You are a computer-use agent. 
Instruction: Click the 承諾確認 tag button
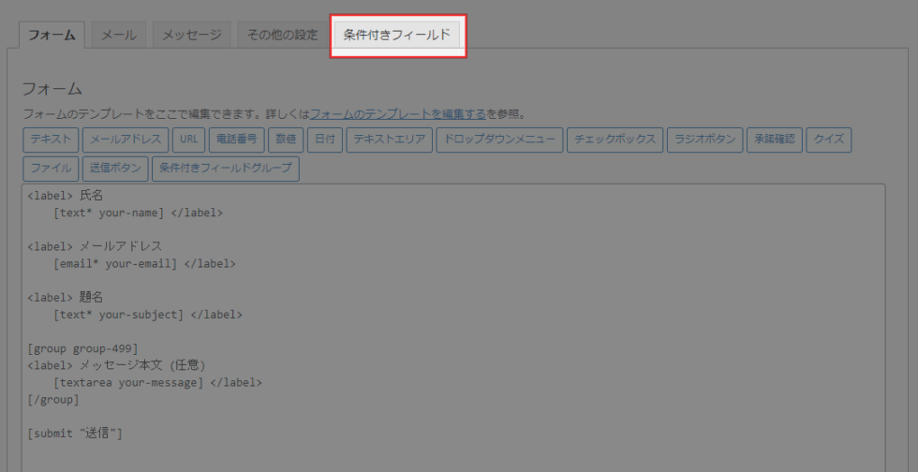pos(774,140)
